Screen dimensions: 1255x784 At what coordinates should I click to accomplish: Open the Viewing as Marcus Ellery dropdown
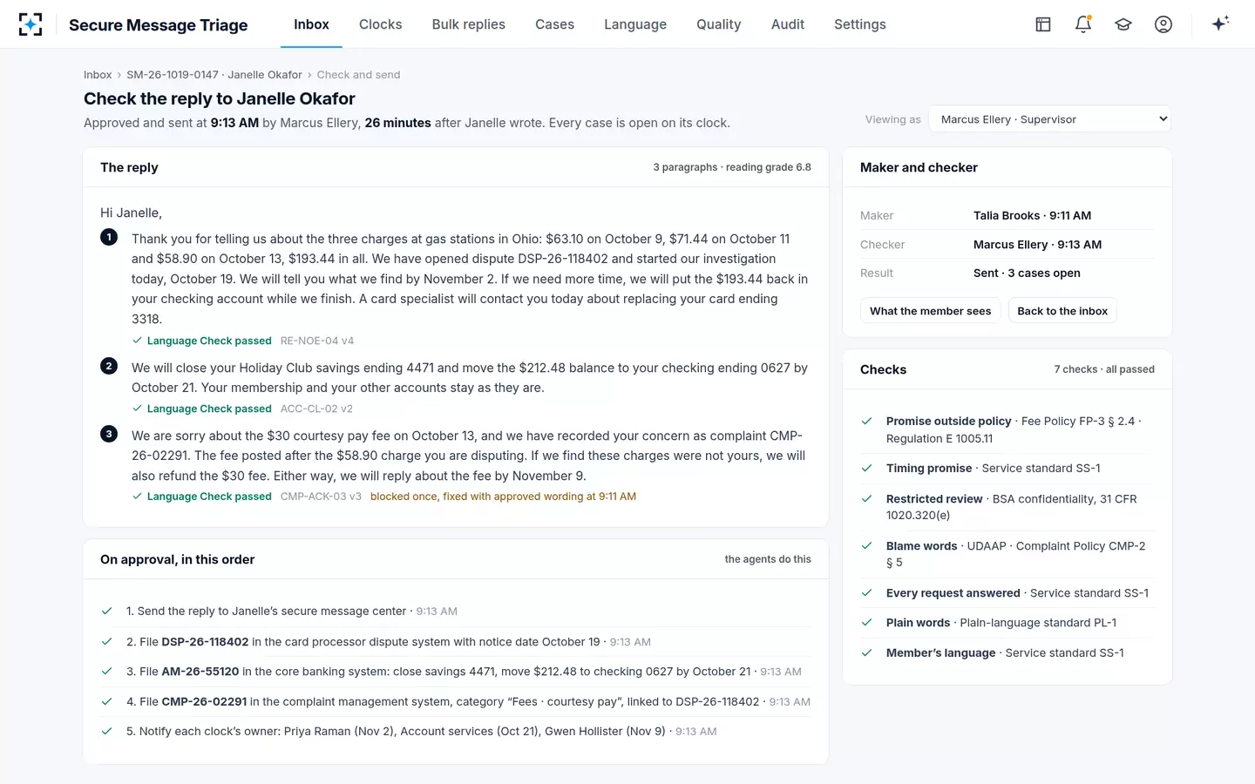point(1050,119)
